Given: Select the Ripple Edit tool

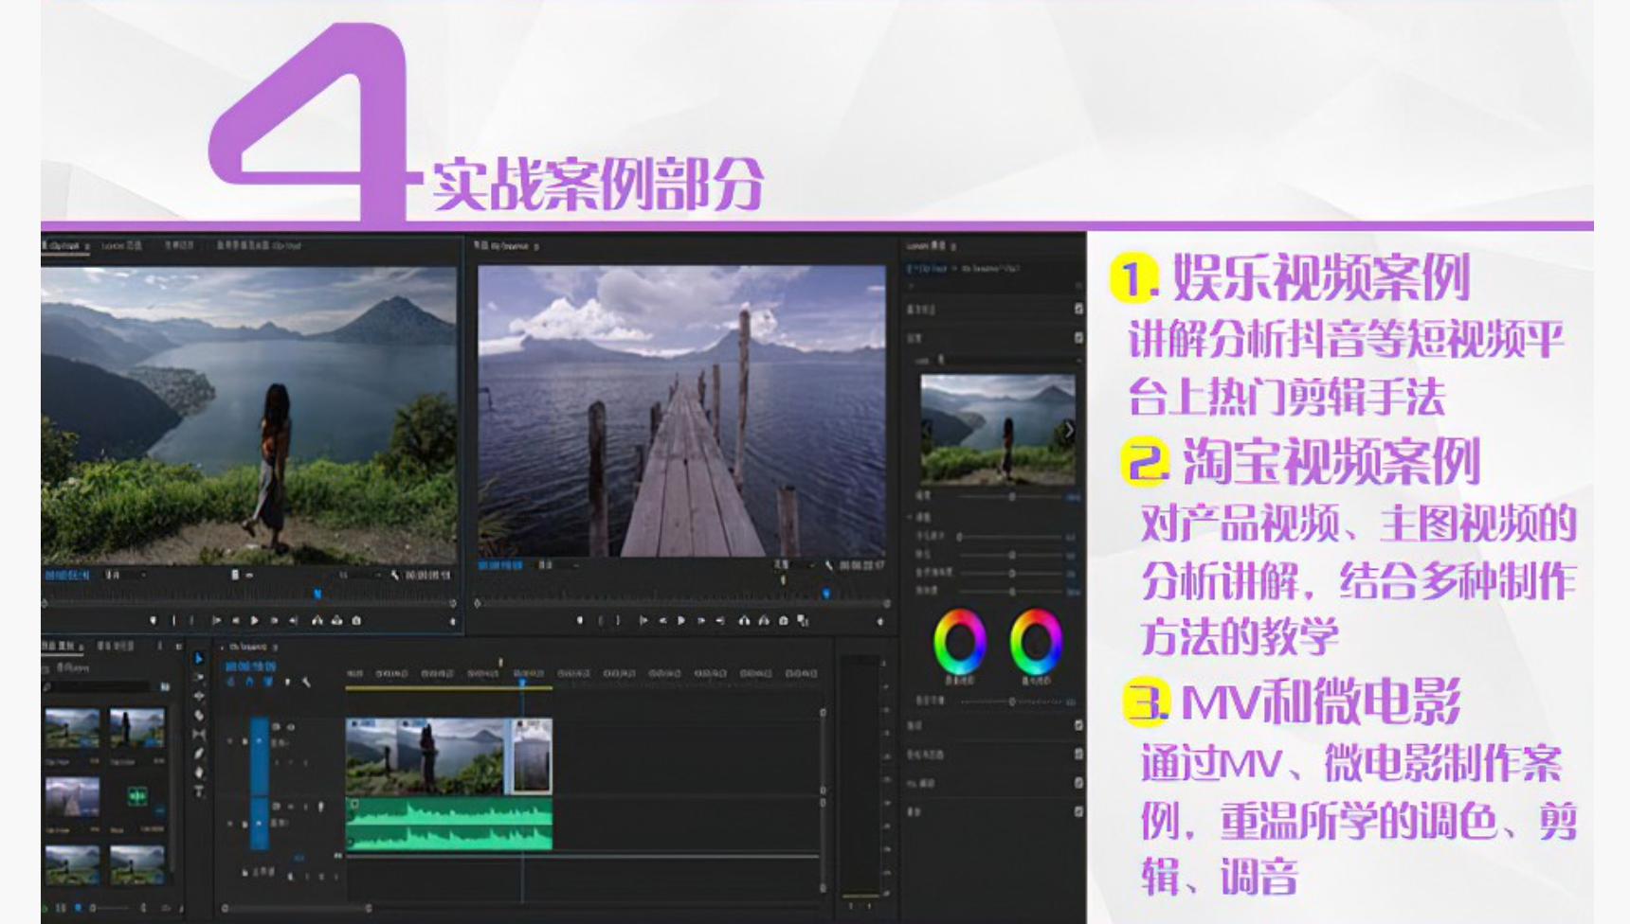Looking at the screenshot, I should [199, 696].
